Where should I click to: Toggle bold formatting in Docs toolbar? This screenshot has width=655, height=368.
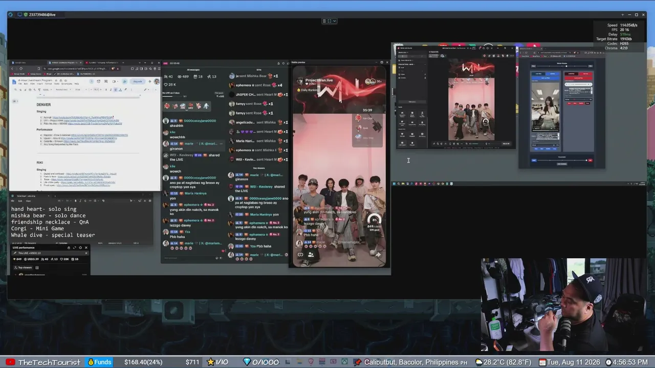click(106, 89)
